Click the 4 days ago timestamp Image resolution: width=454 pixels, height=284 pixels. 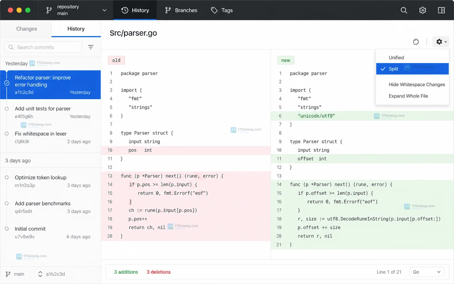click(78, 236)
